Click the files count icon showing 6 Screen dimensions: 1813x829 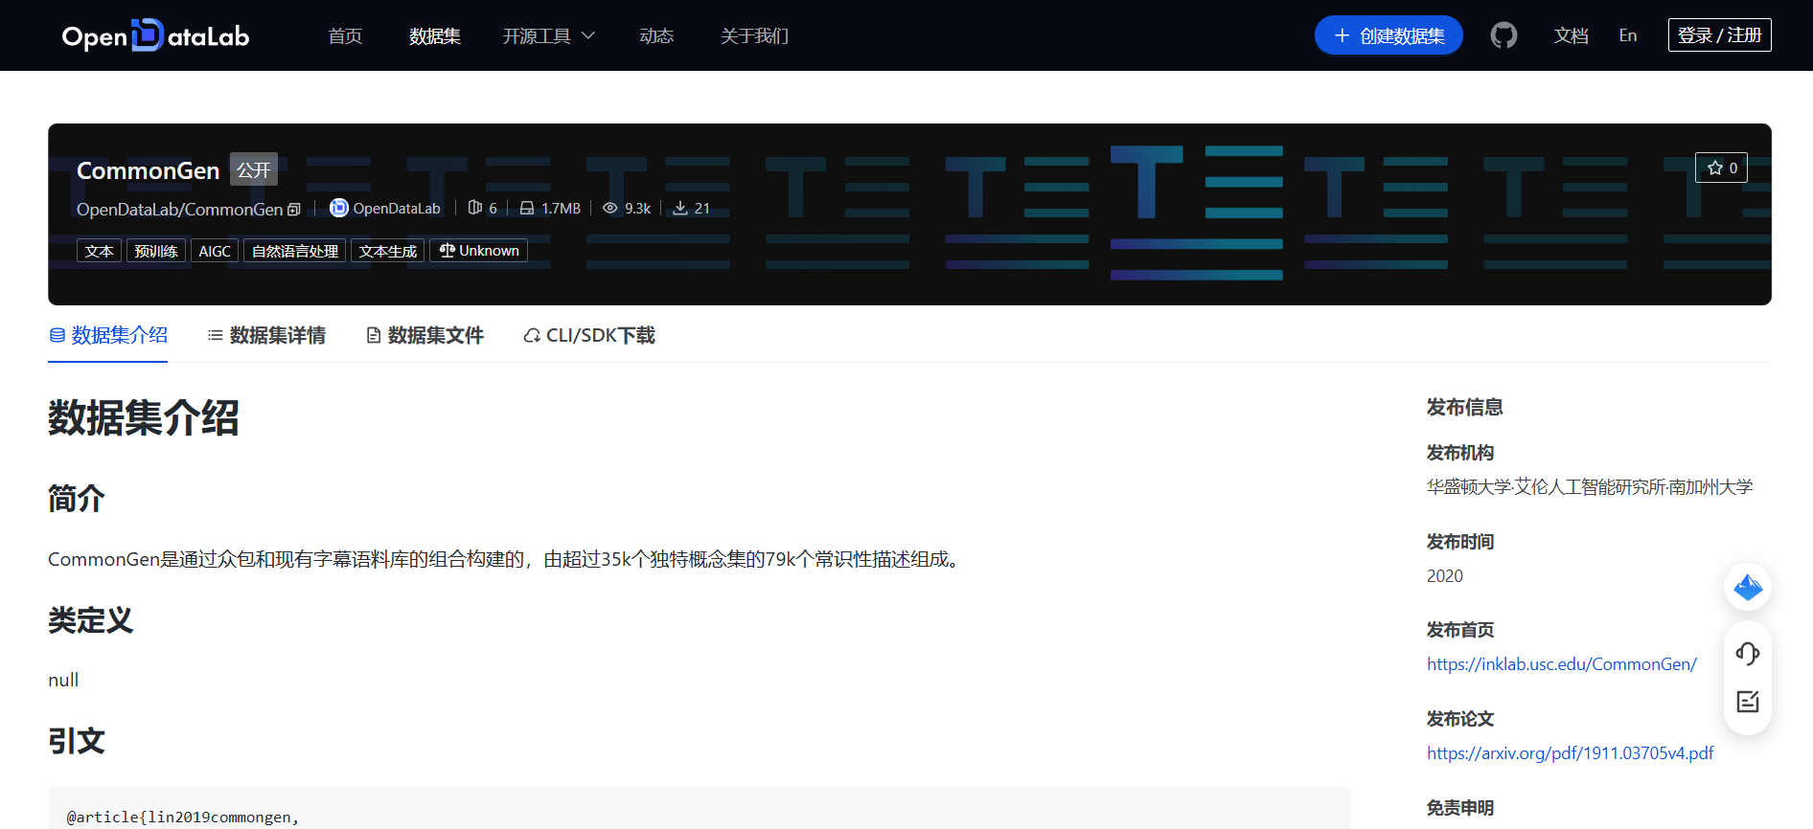[475, 208]
